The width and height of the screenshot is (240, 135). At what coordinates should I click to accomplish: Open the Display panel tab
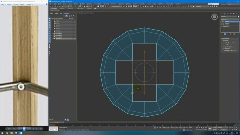(234, 13)
